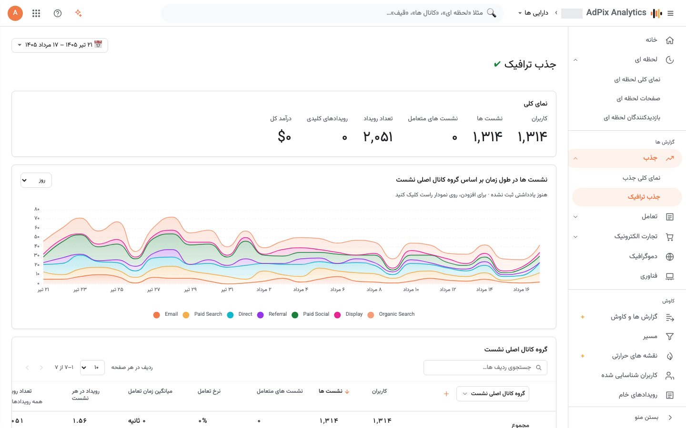
Task: Click the list icon beside رویدادهای خام
Action: pyautogui.click(x=670, y=395)
